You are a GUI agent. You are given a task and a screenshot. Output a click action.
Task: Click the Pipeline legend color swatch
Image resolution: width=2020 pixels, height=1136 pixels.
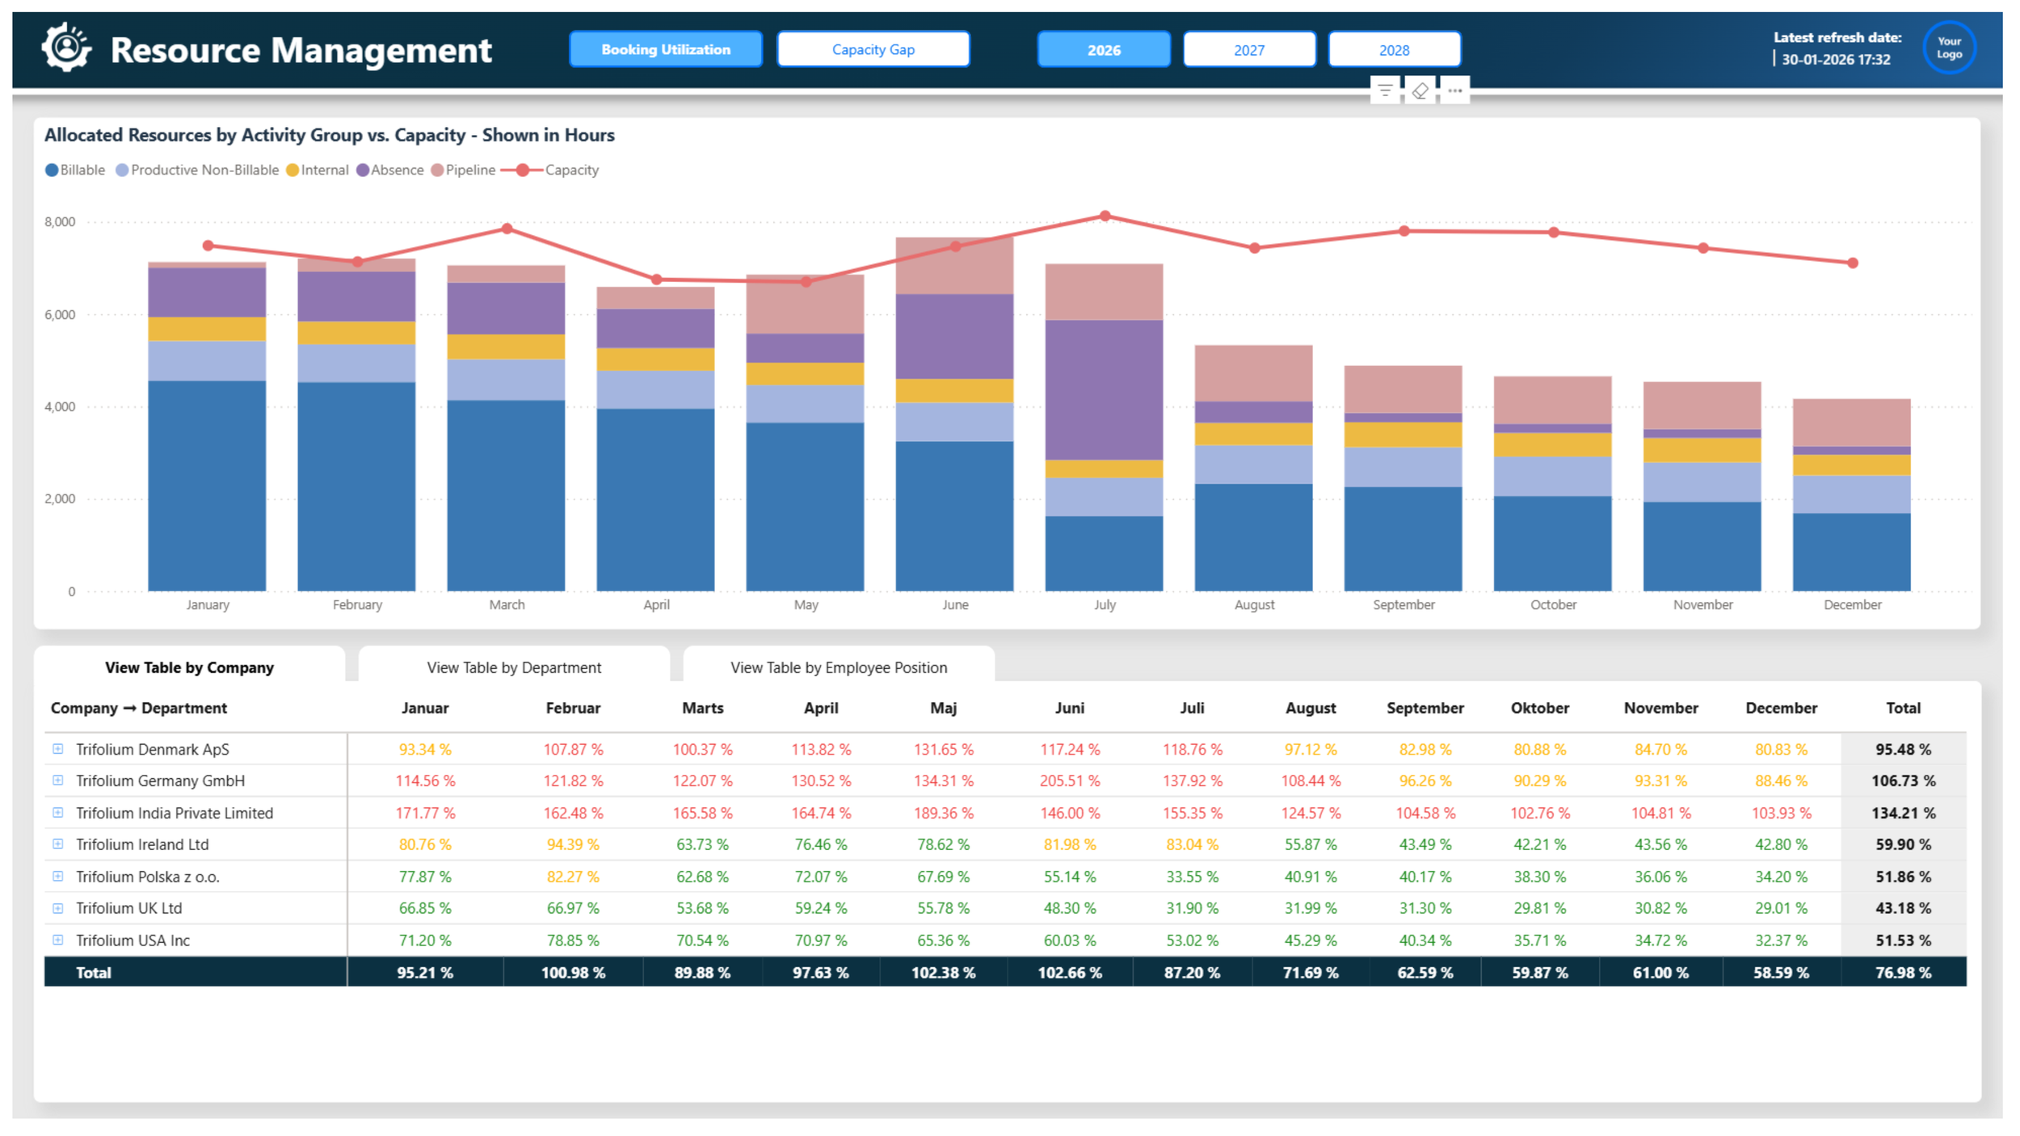pyautogui.click(x=437, y=170)
